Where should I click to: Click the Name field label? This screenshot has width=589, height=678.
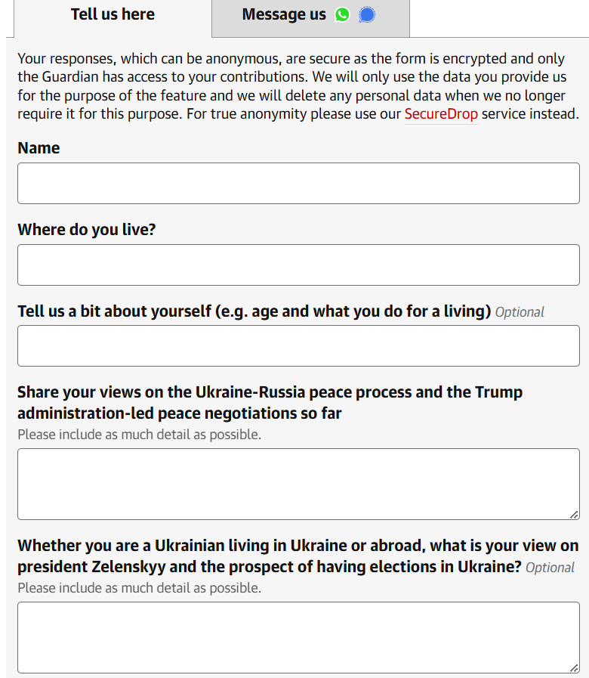[39, 148]
